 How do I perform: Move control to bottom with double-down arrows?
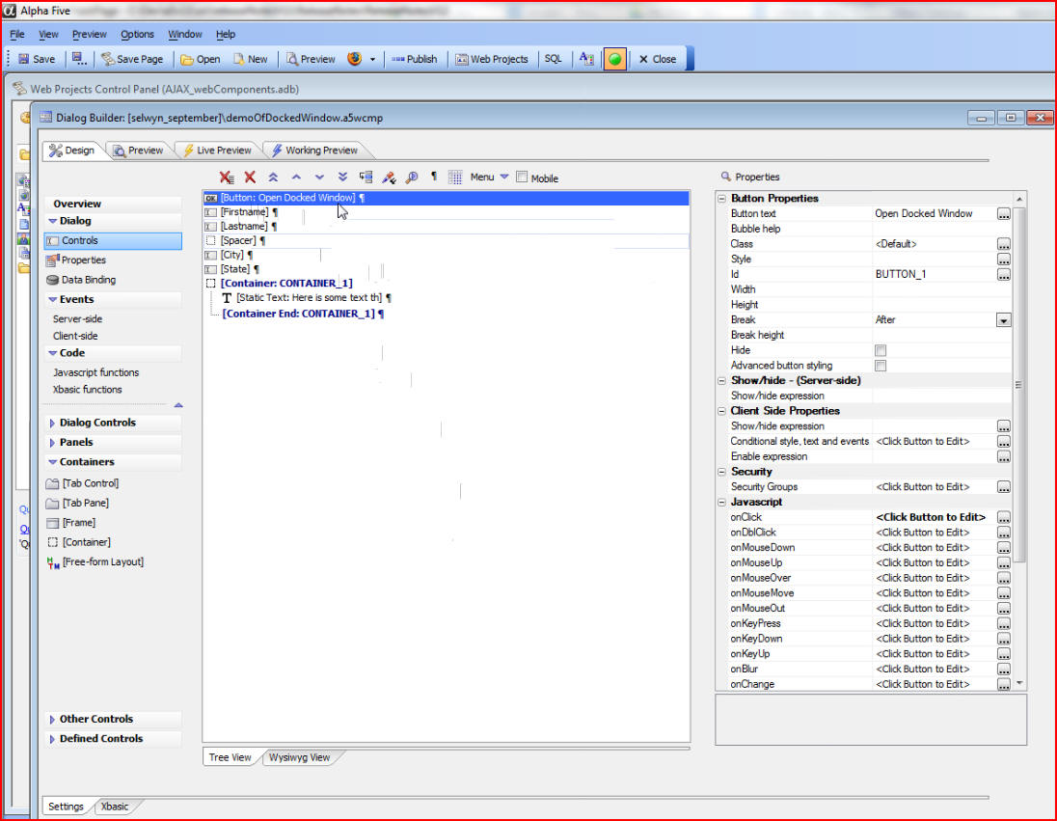coord(342,177)
